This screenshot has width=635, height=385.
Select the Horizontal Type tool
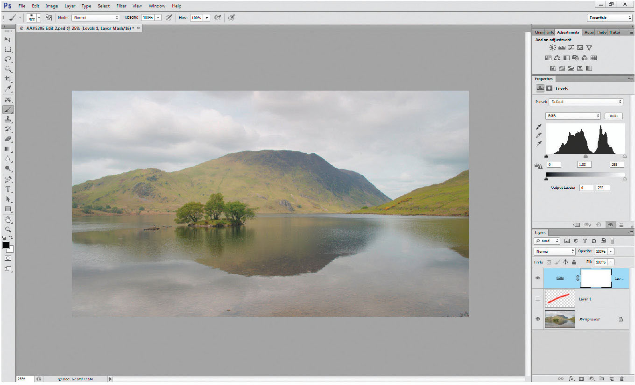click(x=8, y=189)
